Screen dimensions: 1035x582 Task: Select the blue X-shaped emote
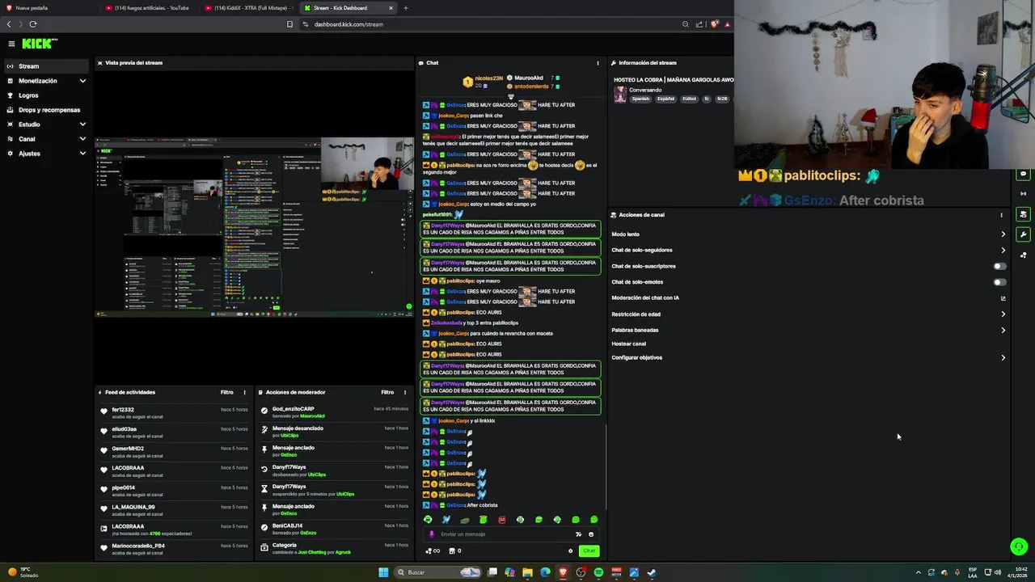[x=446, y=520]
